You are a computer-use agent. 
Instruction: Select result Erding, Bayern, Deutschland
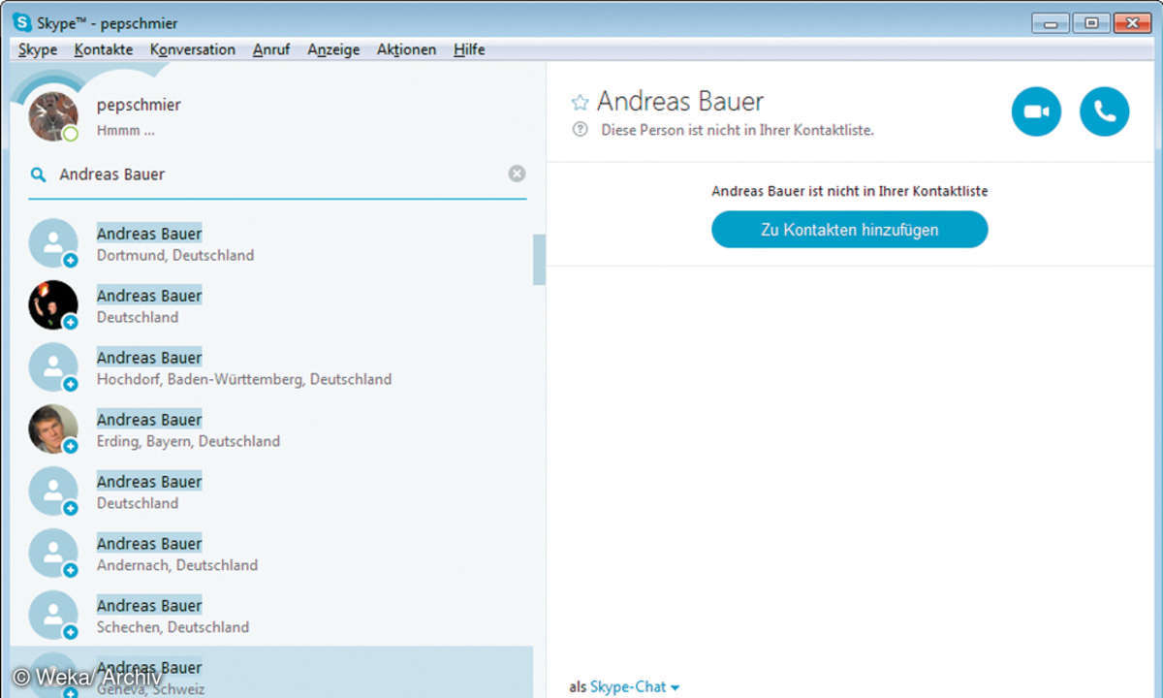(271, 429)
